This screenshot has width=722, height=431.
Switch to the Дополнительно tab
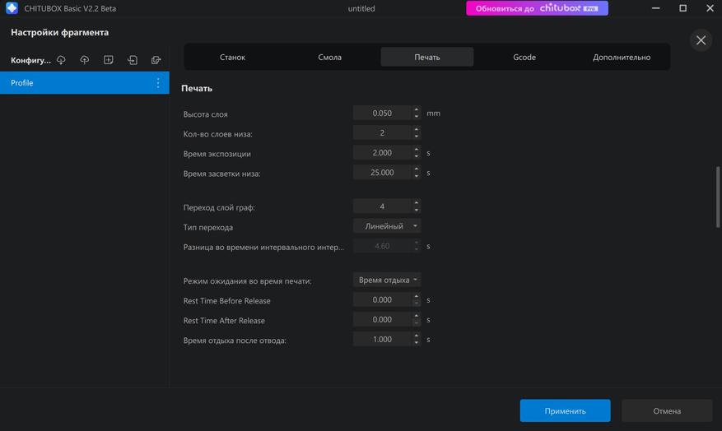coord(622,57)
